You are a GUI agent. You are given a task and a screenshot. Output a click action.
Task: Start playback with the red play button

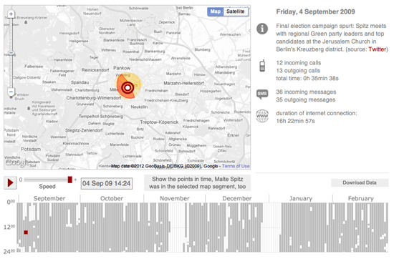coord(10,182)
